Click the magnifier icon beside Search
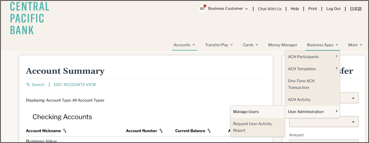This screenshot has width=369, height=143. click(x=28, y=84)
